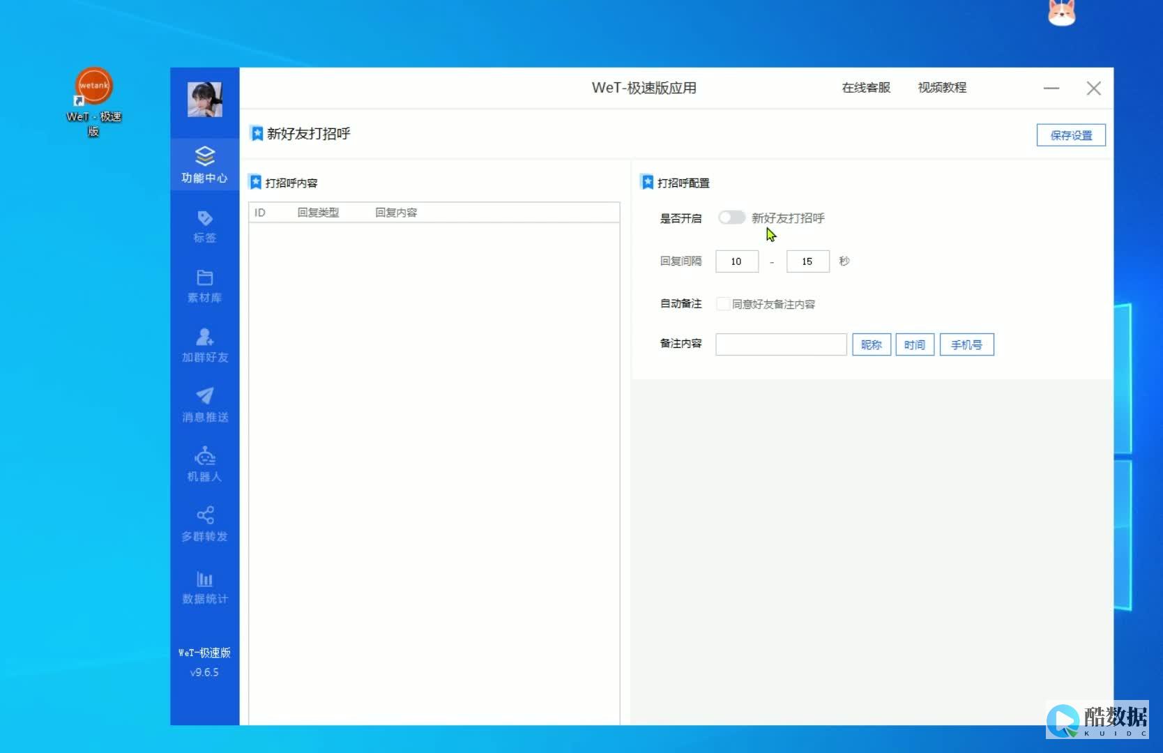Click the 自动备注 label
The image size is (1163, 753).
click(681, 303)
